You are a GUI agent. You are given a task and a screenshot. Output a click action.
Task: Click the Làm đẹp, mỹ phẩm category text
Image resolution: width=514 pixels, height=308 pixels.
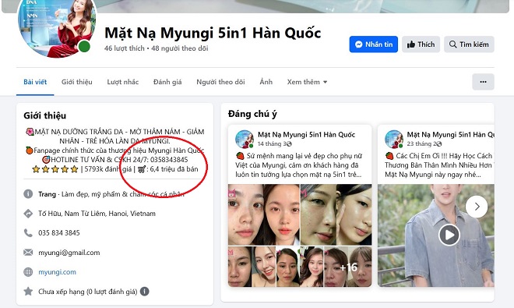point(122,194)
